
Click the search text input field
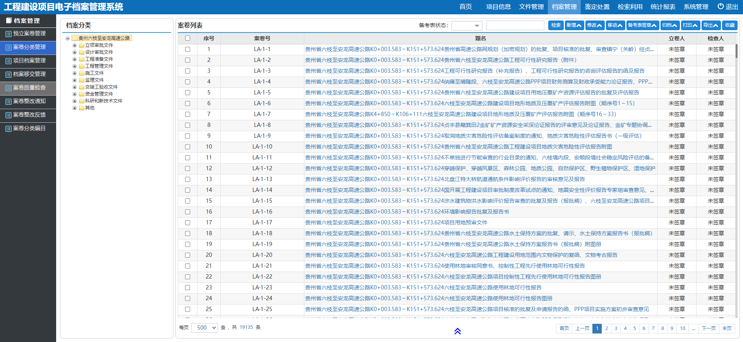[x=515, y=26]
